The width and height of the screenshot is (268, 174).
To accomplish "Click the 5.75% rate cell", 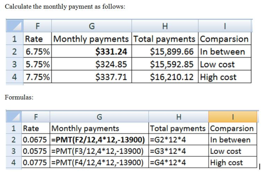I will click(37, 64).
